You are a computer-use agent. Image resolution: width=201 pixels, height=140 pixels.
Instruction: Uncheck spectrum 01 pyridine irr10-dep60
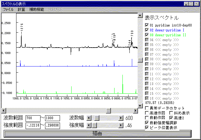pyautogui.click(x=147, y=25)
